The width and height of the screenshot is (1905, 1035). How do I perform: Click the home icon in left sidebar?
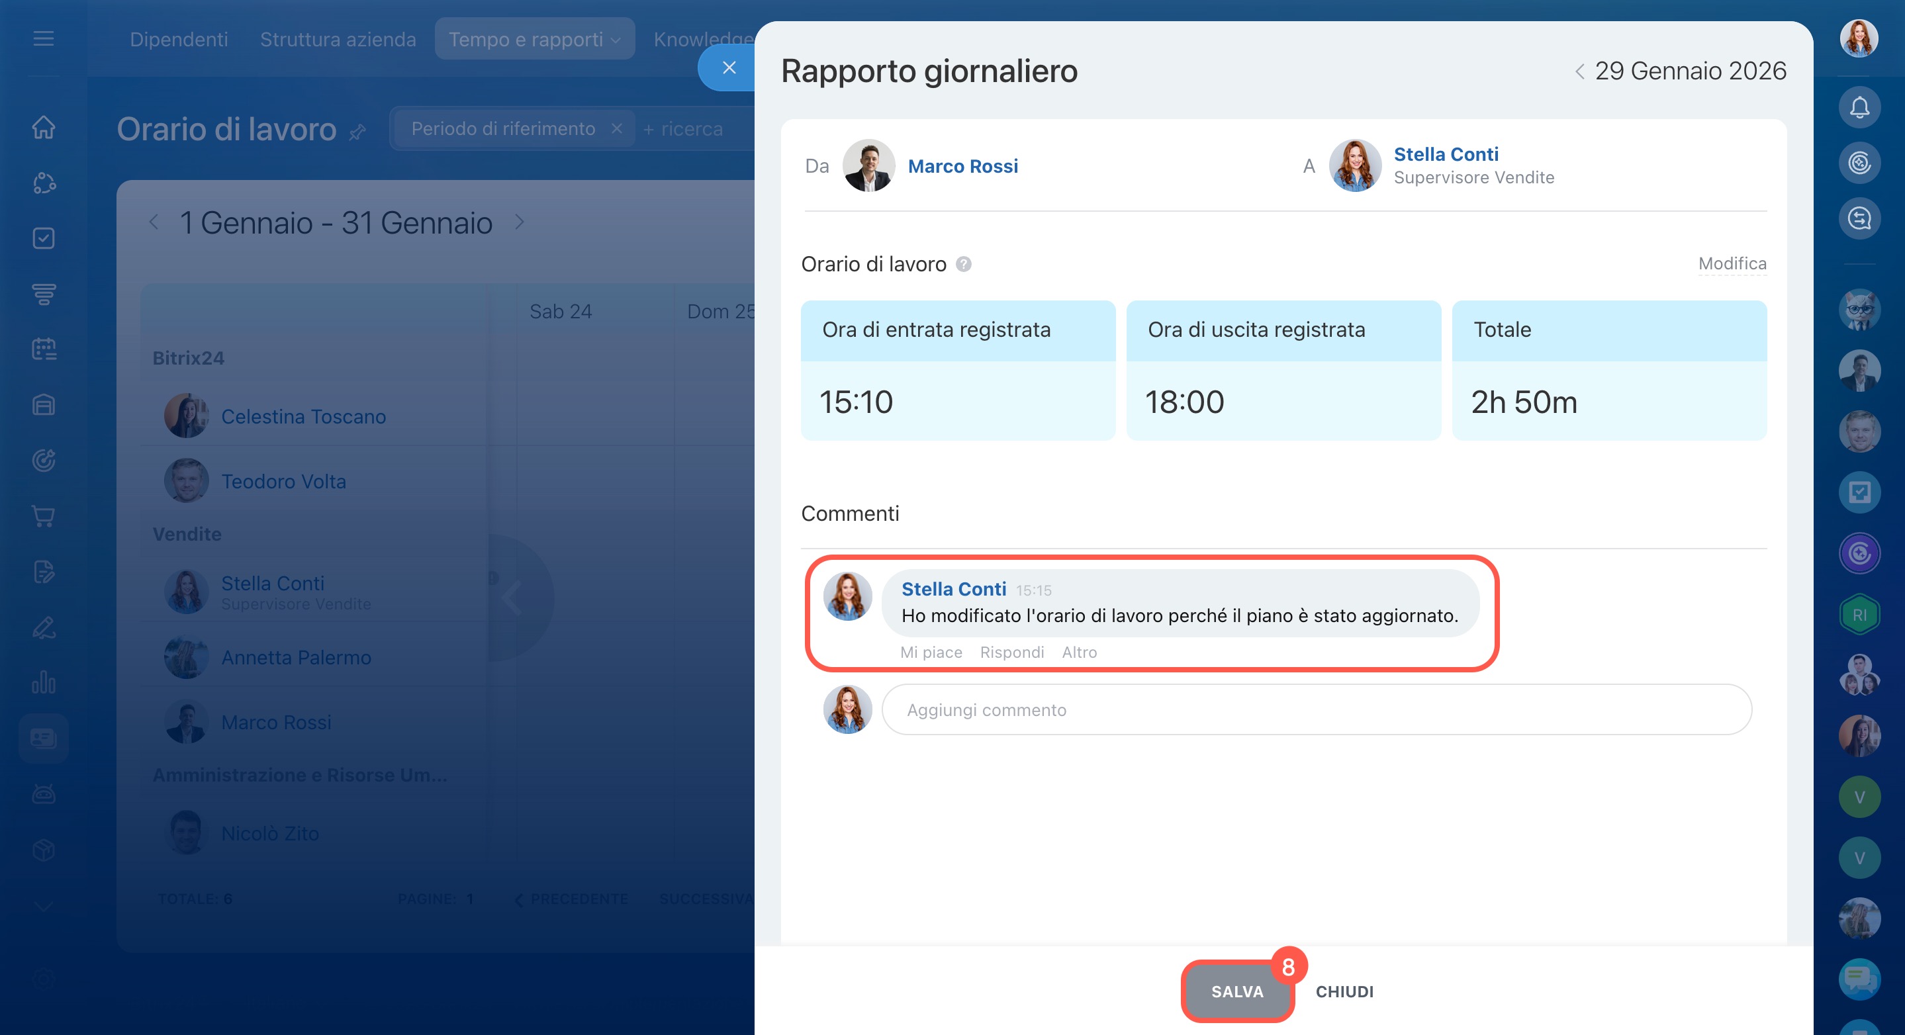44,127
